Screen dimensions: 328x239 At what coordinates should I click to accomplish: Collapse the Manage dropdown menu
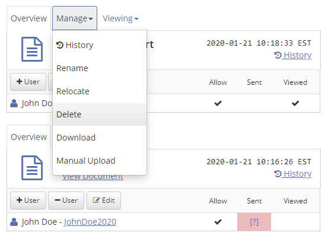[x=75, y=18]
